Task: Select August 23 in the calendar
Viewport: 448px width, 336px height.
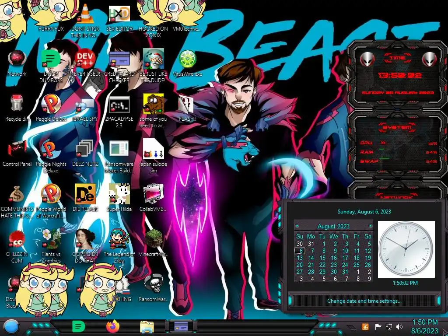Action: (334, 265)
